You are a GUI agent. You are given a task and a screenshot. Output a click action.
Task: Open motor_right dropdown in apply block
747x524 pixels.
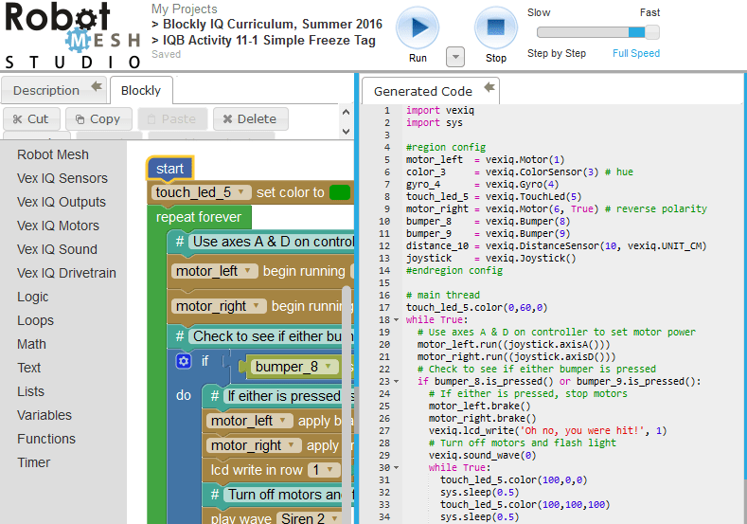[254, 445]
